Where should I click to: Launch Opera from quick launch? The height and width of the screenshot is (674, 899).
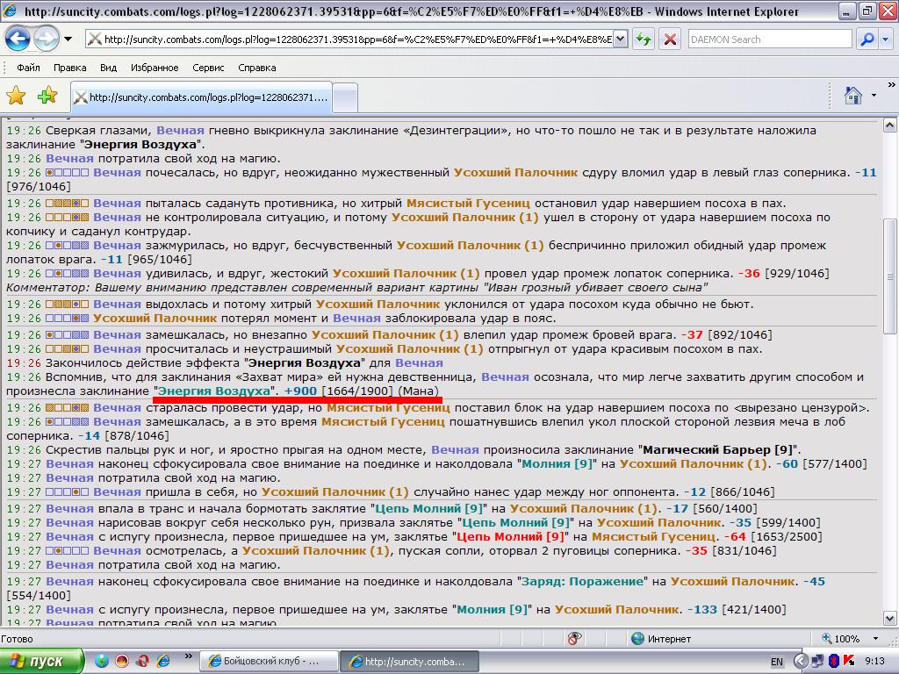pos(143,661)
